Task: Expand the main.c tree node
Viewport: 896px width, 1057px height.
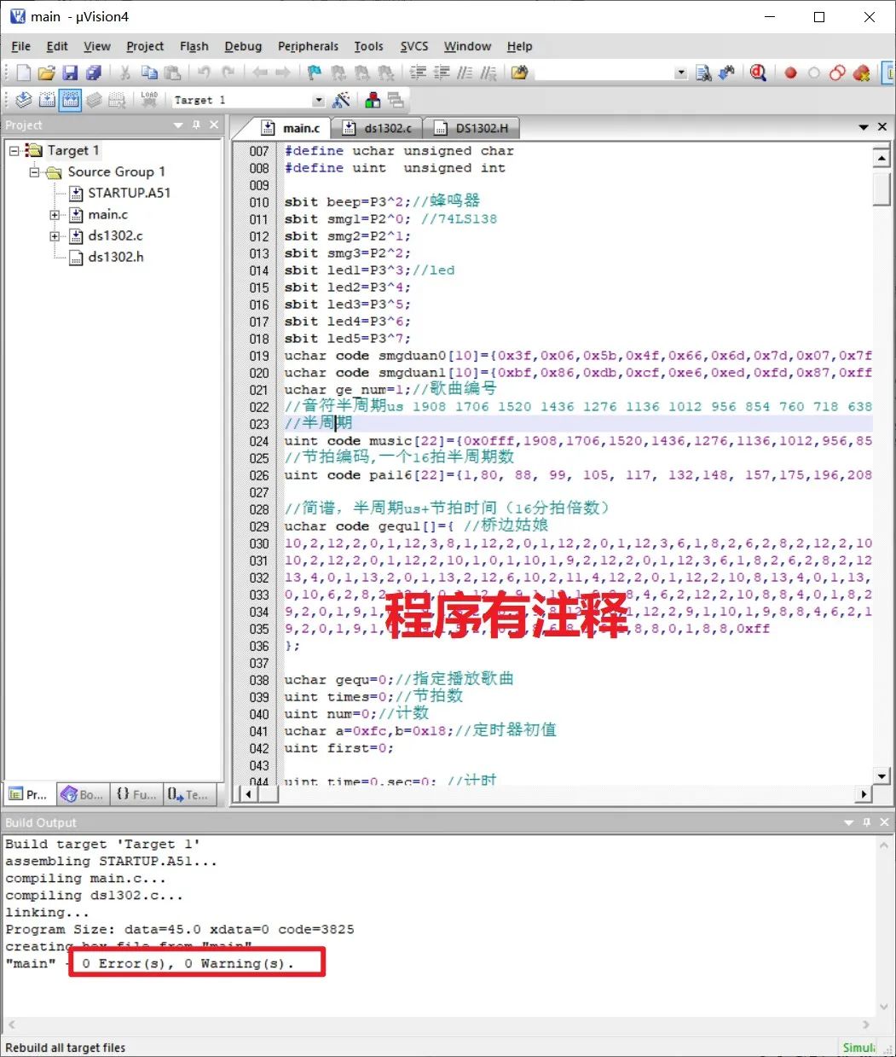Action: [x=55, y=215]
